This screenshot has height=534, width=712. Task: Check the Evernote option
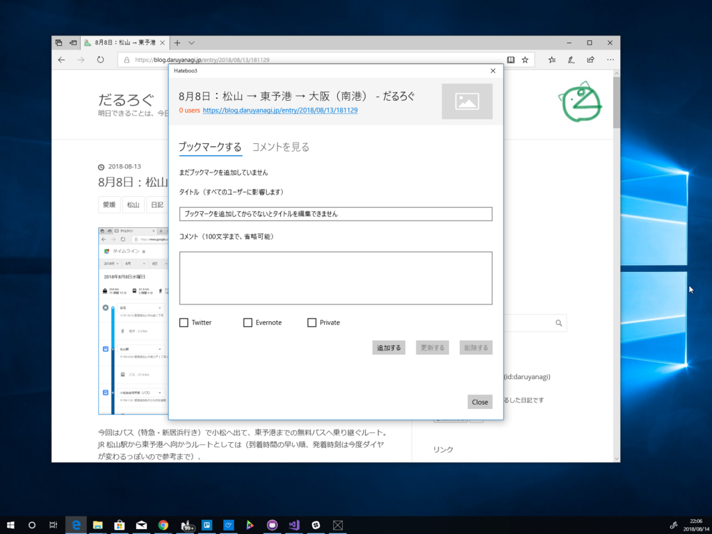click(x=248, y=322)
